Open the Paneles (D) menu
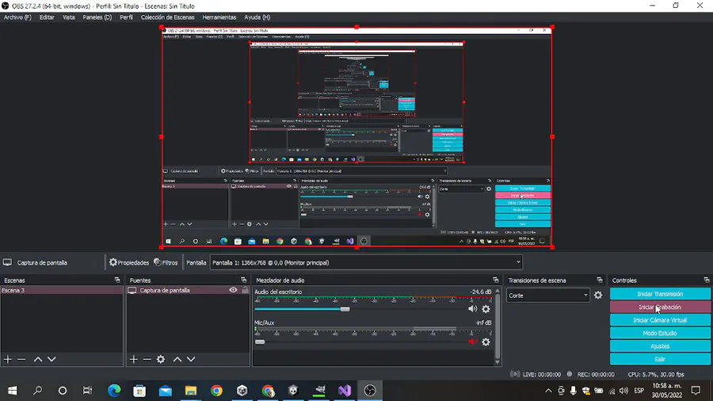 click(97, 17)
